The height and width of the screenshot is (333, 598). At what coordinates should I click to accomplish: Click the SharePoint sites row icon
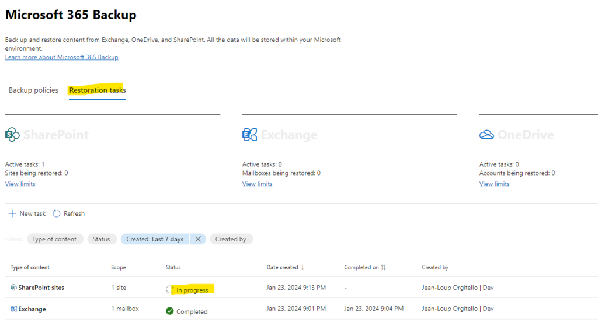point(13,288)
